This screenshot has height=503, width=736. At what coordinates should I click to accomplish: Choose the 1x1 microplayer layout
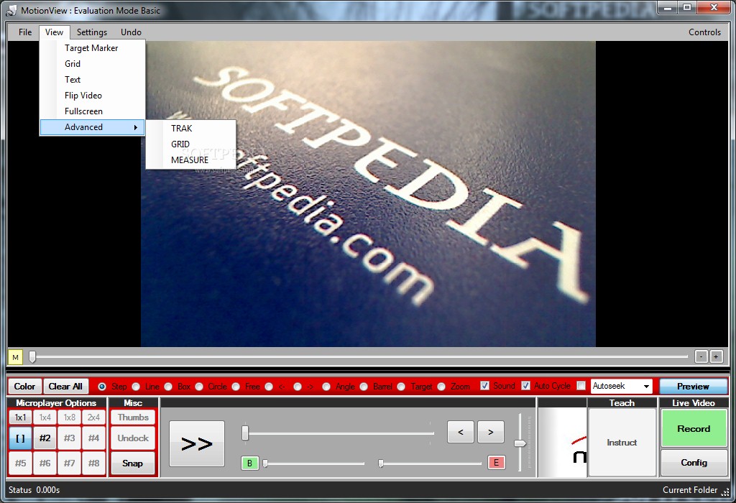pos(20,417)
